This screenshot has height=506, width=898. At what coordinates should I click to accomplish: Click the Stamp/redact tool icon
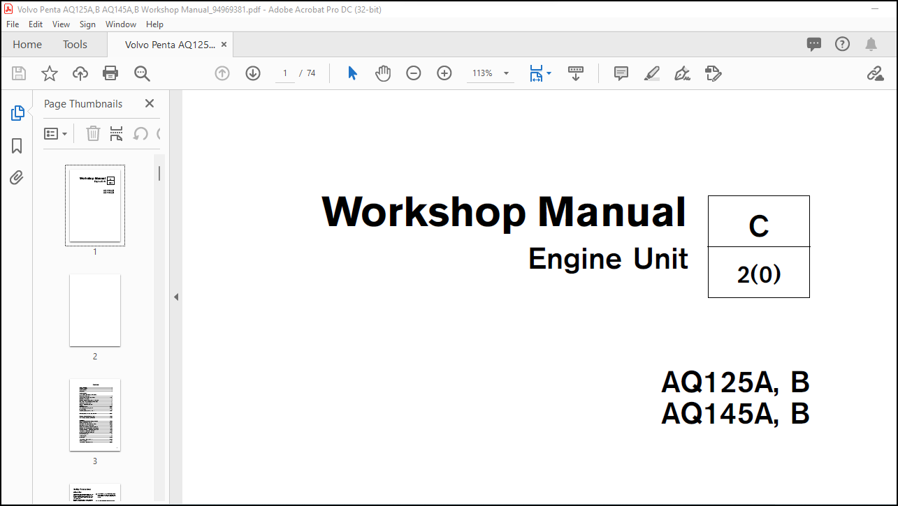[x=714, y=73]
